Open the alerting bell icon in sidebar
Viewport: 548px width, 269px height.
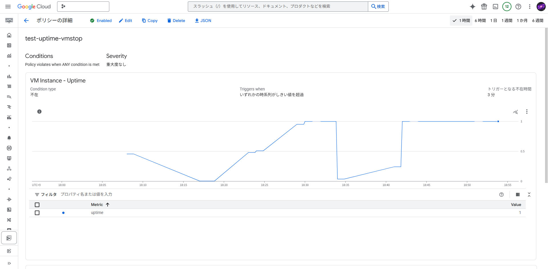click(9, 138)
